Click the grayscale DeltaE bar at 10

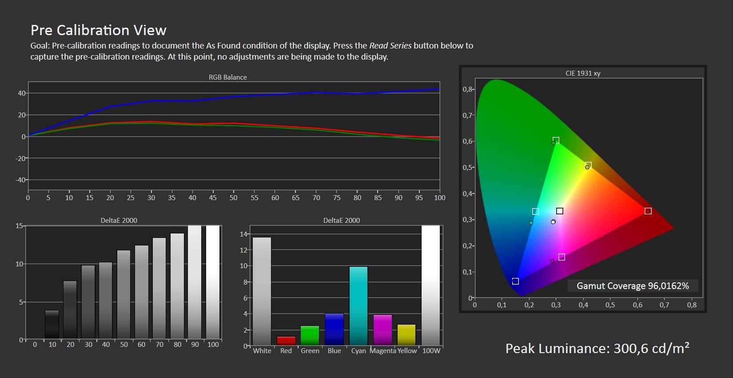[x=52, y=325]
